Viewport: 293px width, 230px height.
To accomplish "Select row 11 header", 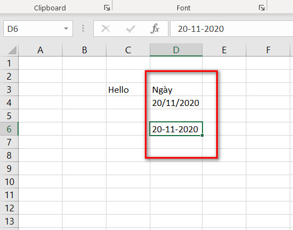I will 9,195.
